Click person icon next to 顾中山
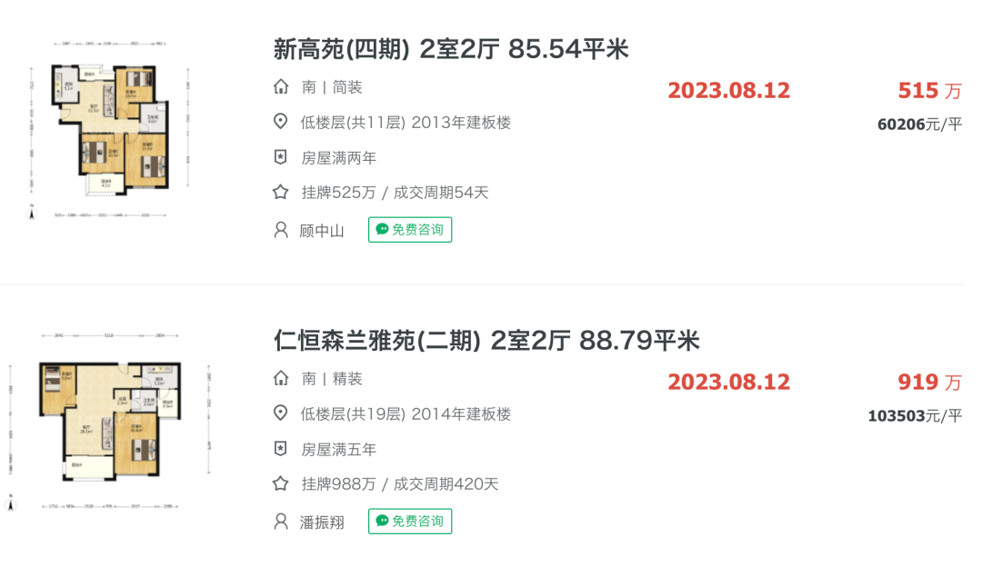Screen dimensions: 982x567 [281, 230]
